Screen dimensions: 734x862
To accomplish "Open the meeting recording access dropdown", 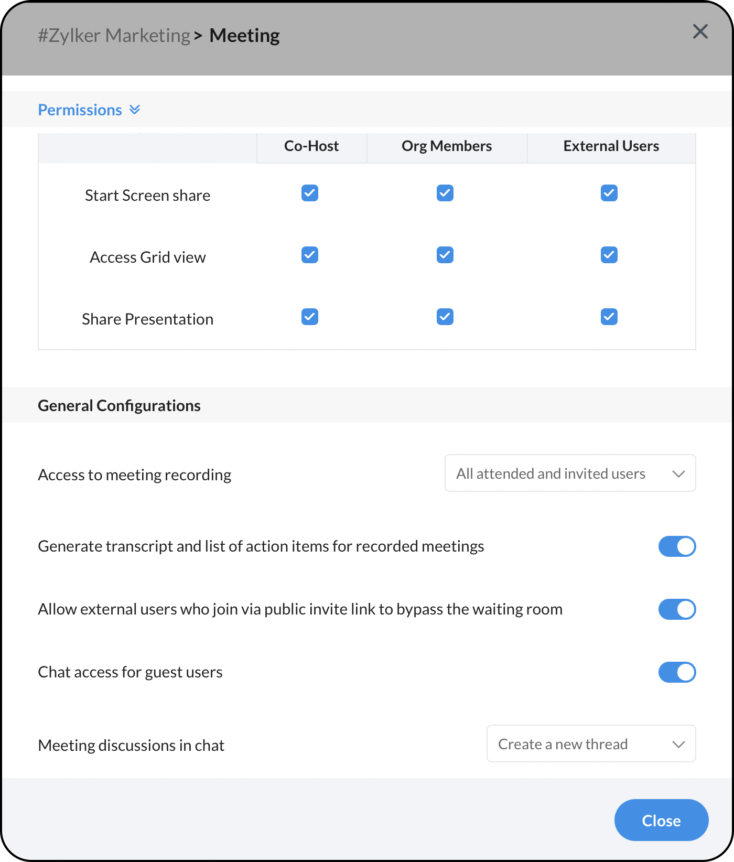I will (570, 473).
